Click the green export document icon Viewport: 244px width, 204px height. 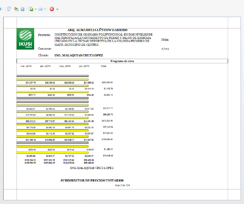click(31, 9)
